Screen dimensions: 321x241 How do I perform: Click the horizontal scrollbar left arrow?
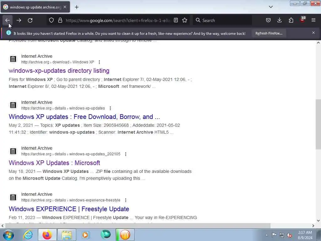pyautogui.click(x=2, y=226)
